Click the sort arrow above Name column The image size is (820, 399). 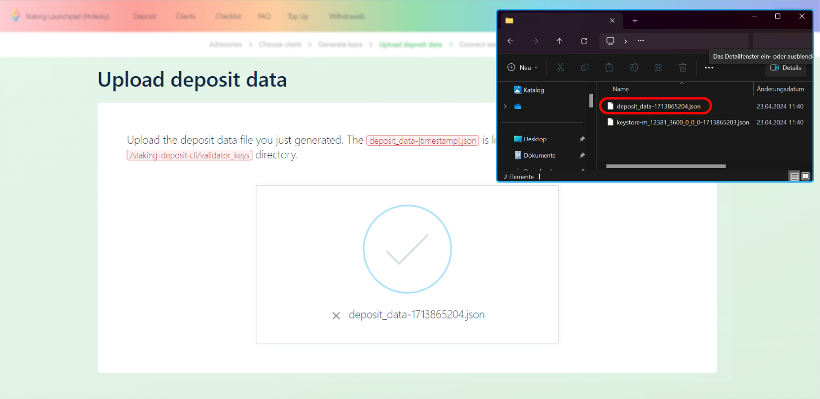point(682,83)
